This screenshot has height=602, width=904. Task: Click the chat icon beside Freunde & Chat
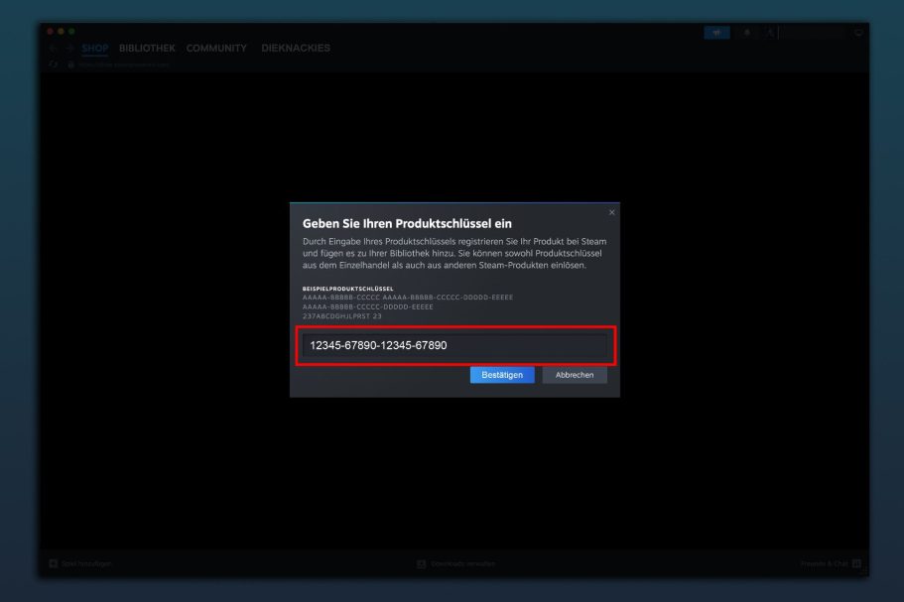pos(856,563)
